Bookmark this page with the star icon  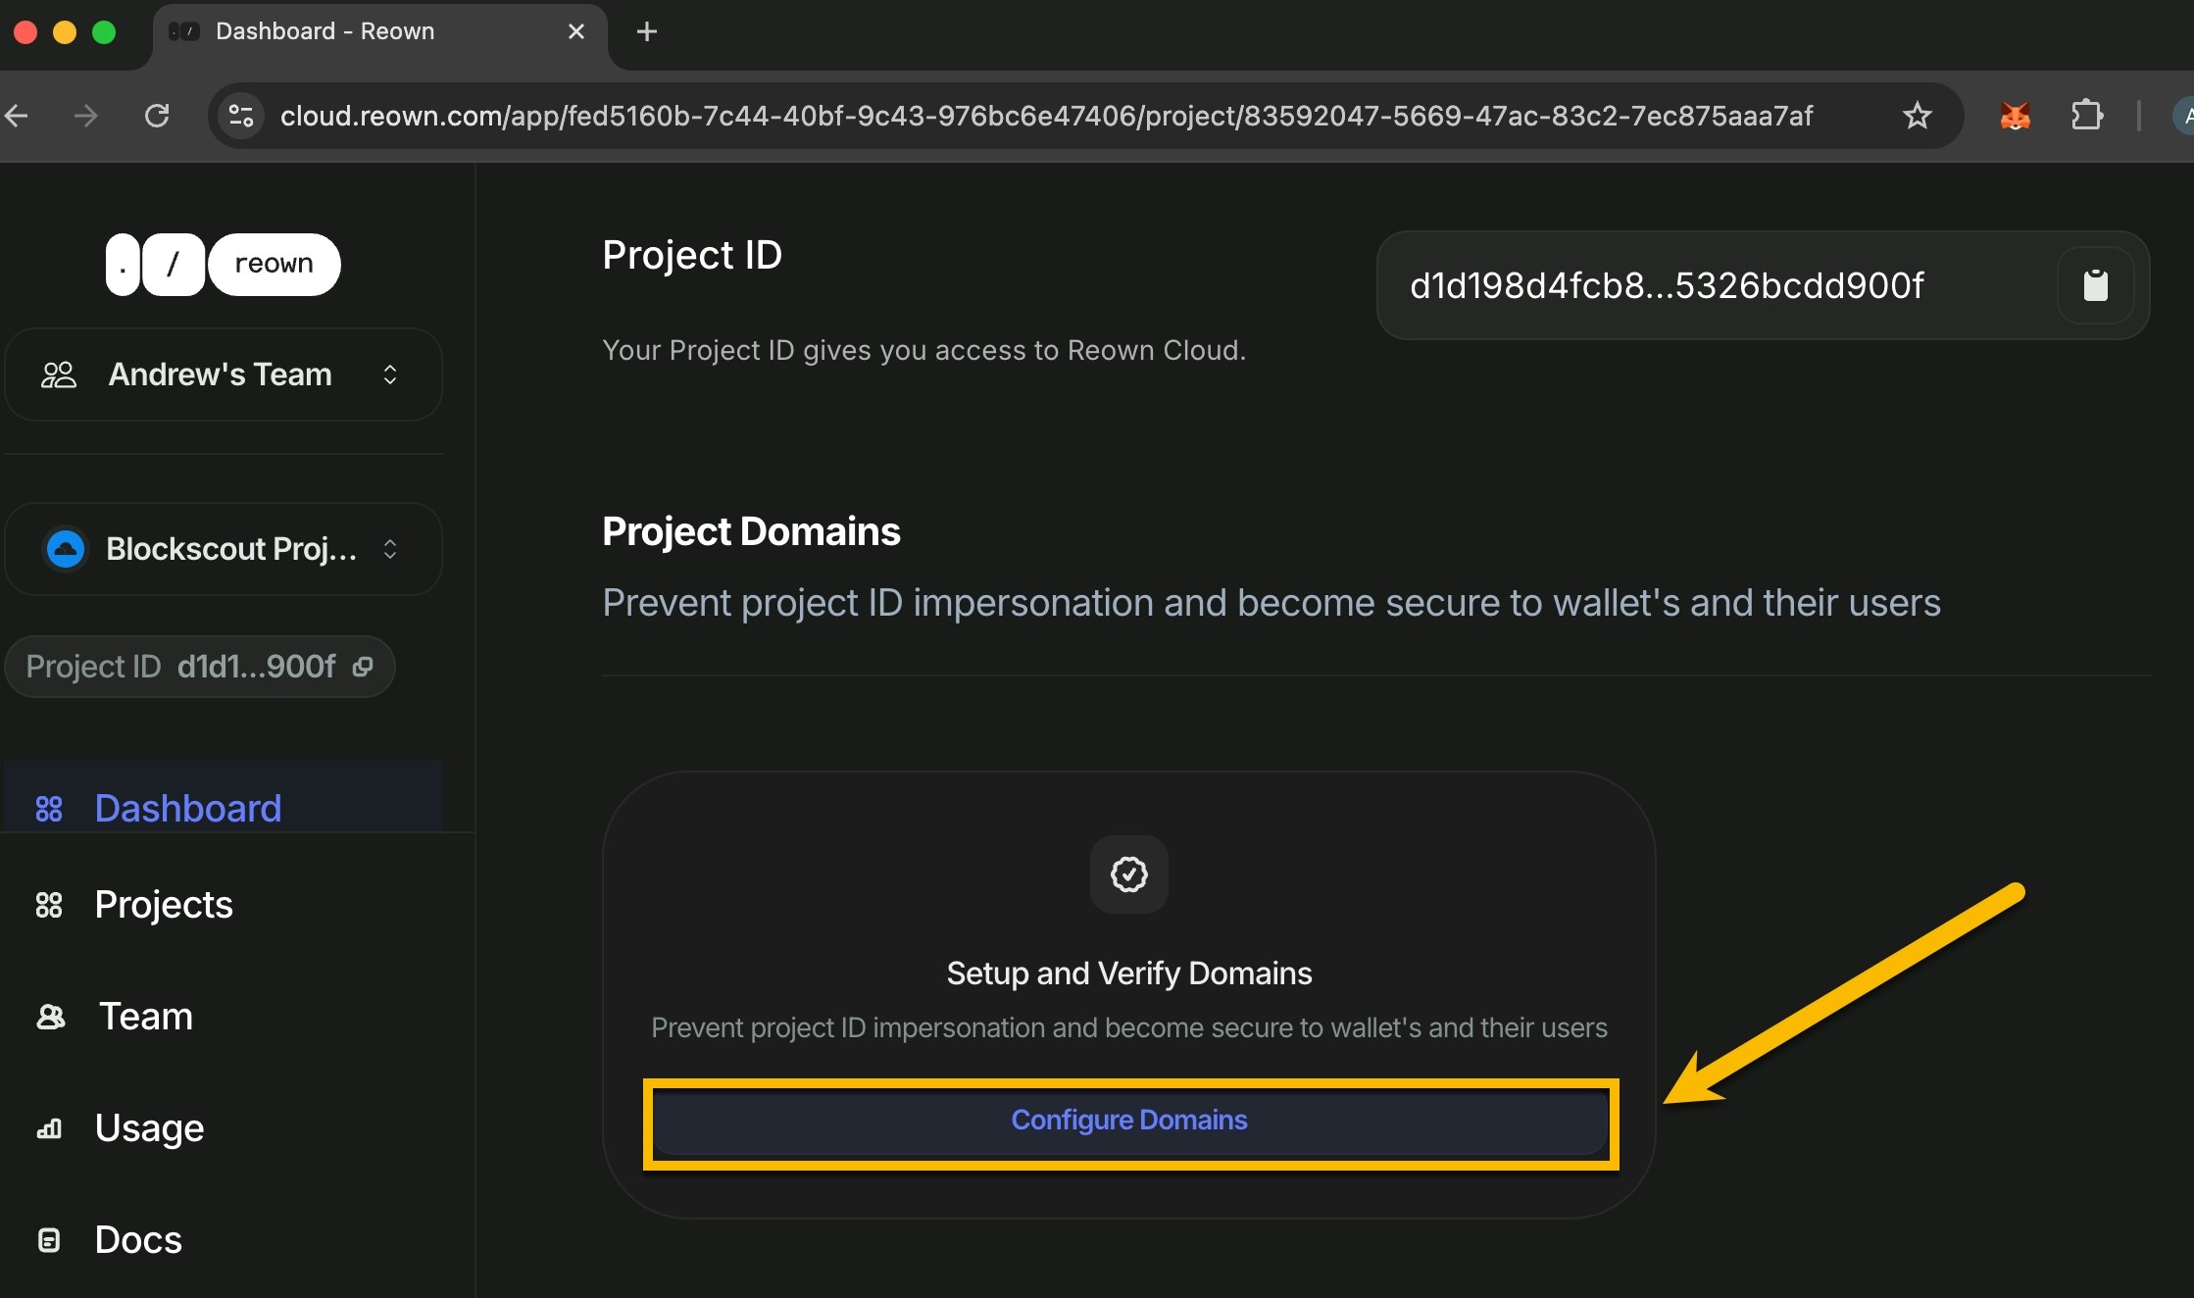(1917, 116)
